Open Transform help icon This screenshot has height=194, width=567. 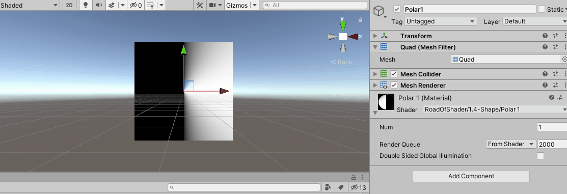point(545,36)
